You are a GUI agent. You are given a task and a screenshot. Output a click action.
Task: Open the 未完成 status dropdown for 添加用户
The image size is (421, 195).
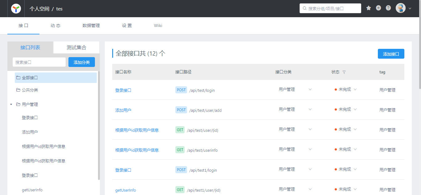[x=355, y=109]
